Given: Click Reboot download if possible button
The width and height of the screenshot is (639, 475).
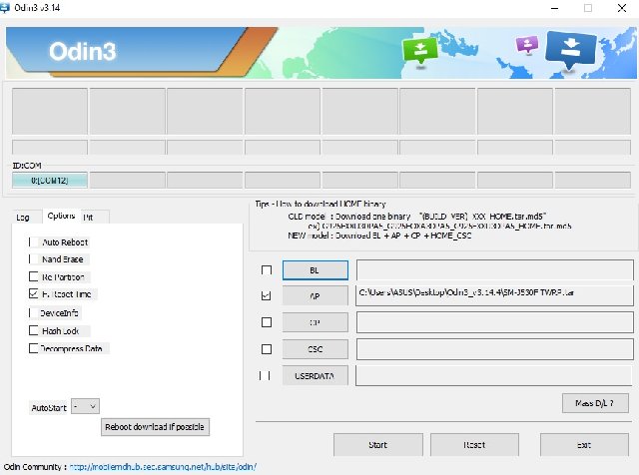Looking at the screenshot, I should [155, 427].
